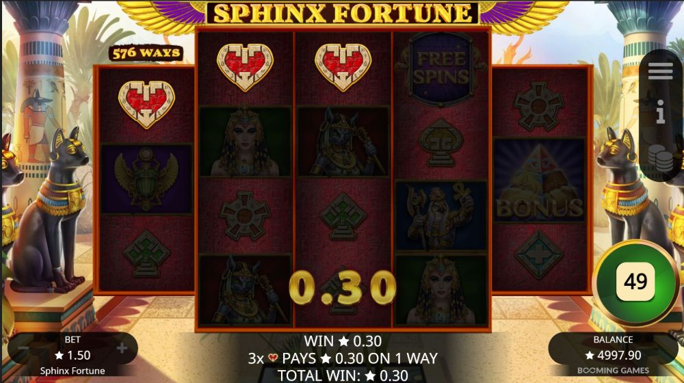Click the green spin button showing 49
The image size is (684, 383).
point(635,282)
